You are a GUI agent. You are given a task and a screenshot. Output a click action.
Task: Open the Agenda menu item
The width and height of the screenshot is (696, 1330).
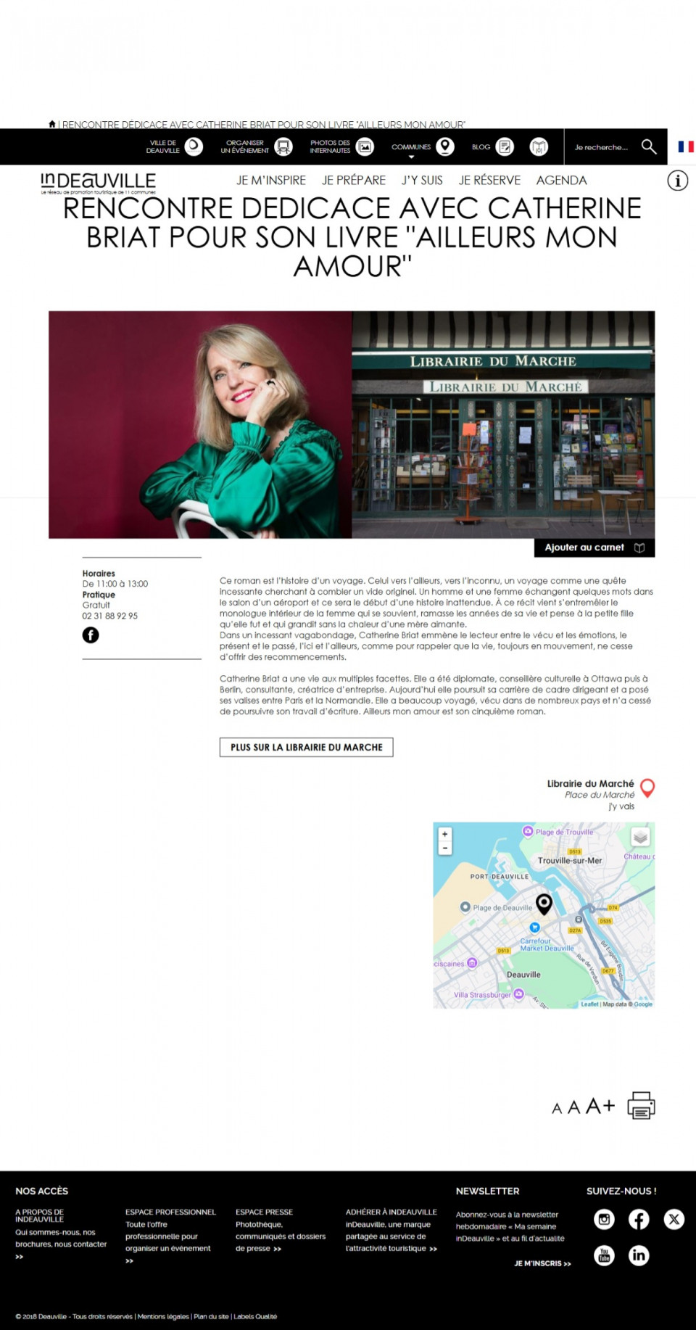[x=562, y=181]
